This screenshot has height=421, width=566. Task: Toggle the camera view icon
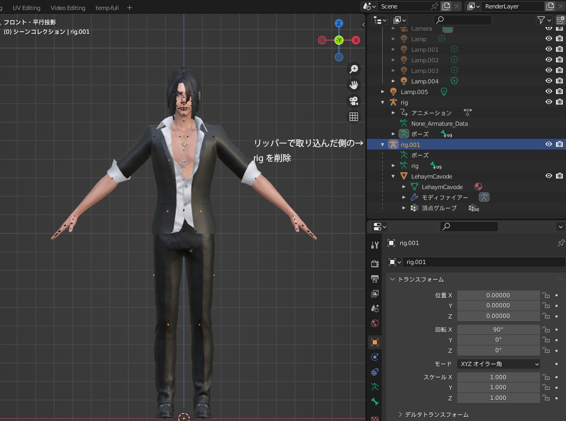tap(354, 101)
